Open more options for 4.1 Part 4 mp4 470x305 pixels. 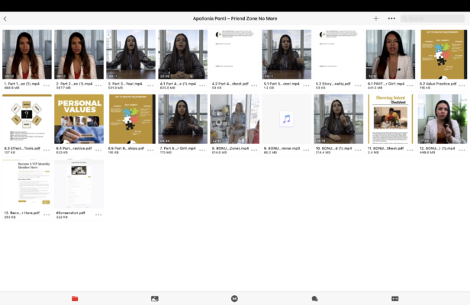[x=202, y=85]
